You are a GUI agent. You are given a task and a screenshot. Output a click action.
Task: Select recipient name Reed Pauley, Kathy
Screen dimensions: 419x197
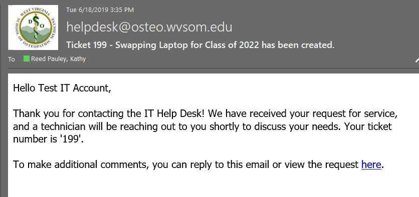tap(58, 59)
